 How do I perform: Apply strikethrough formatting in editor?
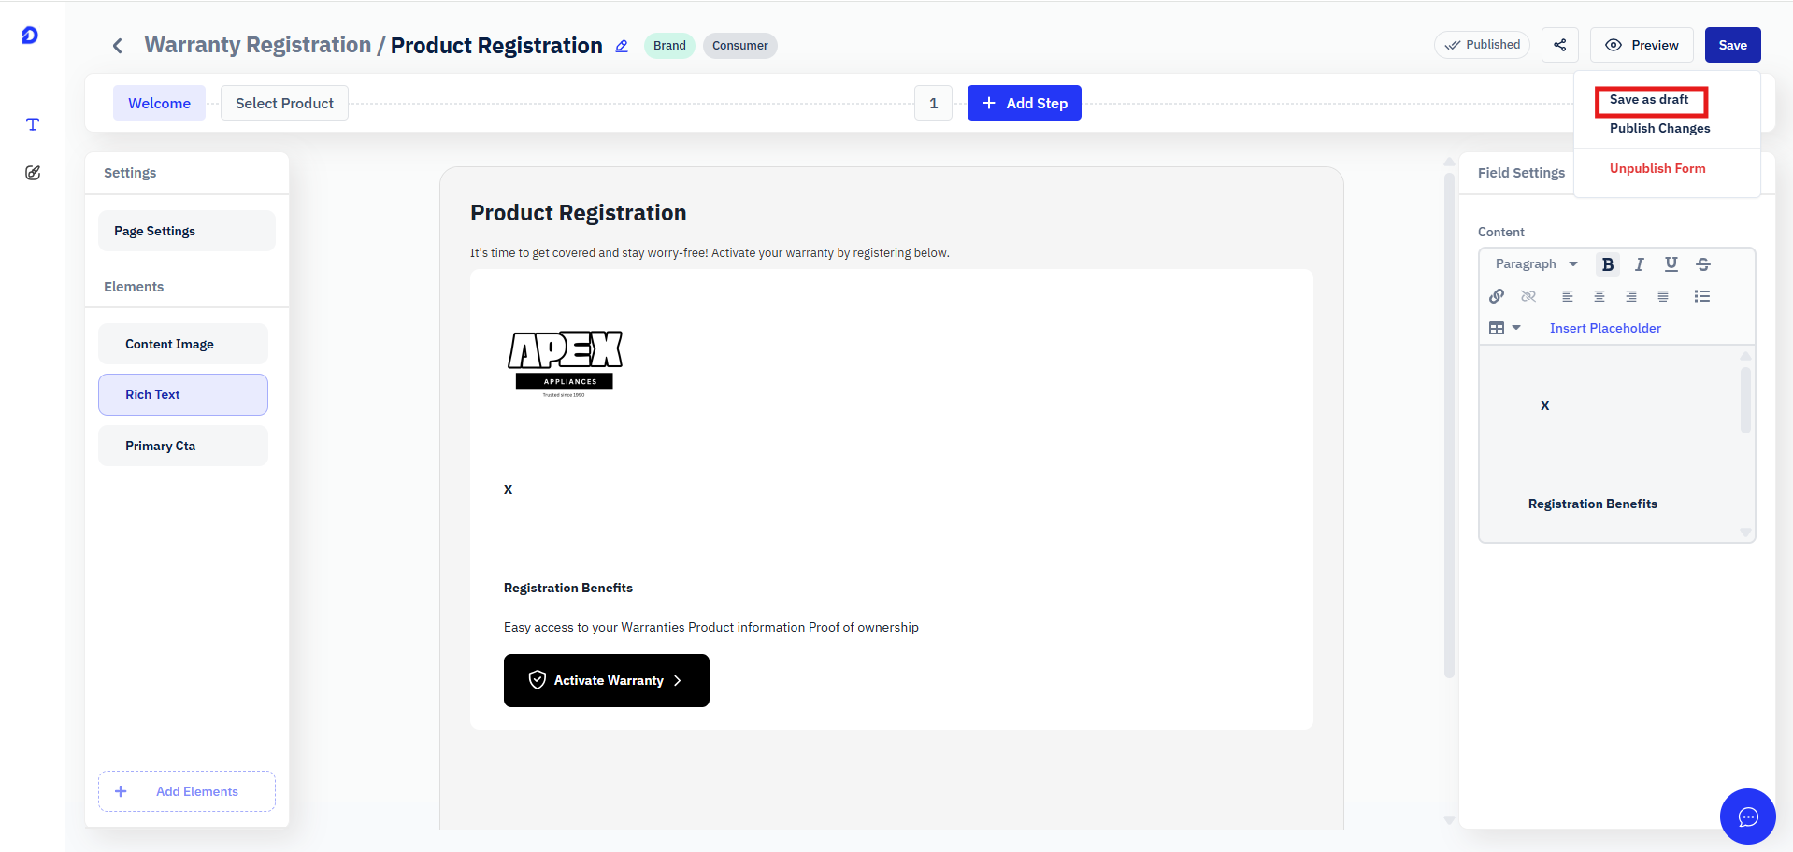1703,264
